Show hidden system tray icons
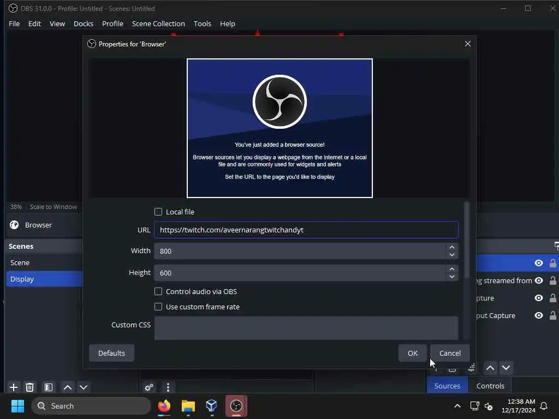559x419 pixels. [457, 406]
